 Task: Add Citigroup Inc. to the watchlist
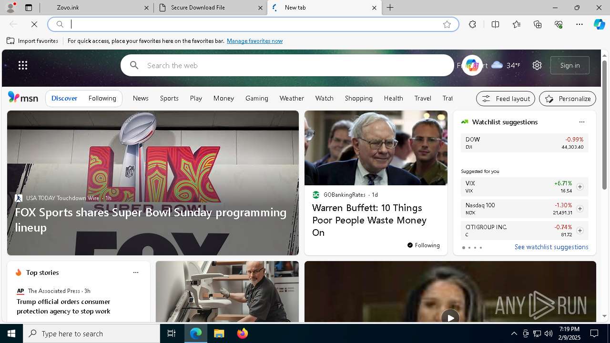coord(579,231)
